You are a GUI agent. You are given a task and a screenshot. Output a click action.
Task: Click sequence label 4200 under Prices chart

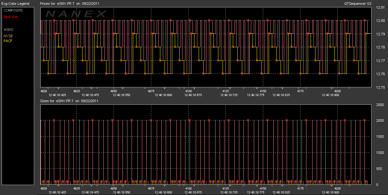(x=337, y=91)
